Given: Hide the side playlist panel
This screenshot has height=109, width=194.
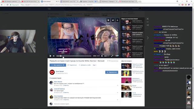Looking at the screenshot, I should [x=148, y=25].
